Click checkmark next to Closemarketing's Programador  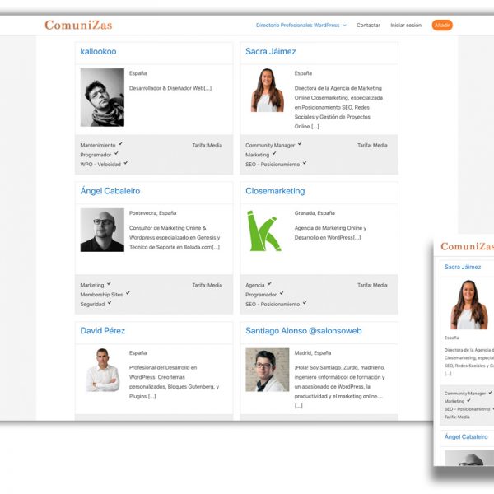[282, 293]
